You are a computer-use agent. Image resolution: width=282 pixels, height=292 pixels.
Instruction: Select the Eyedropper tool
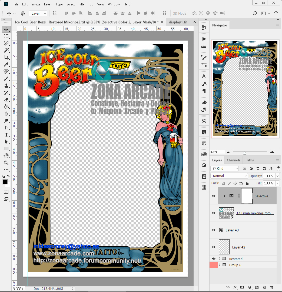pos(6,64)
